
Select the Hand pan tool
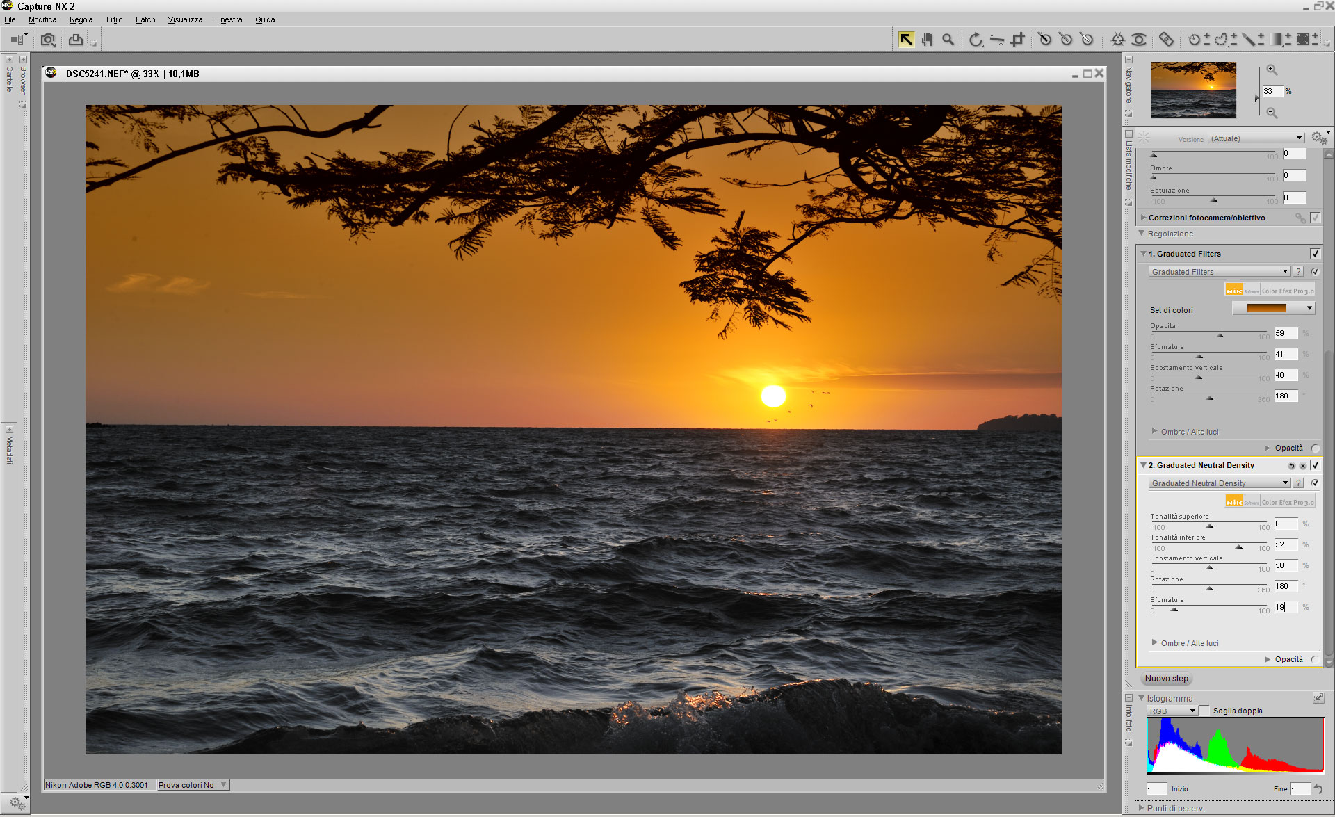pos(927,40)
